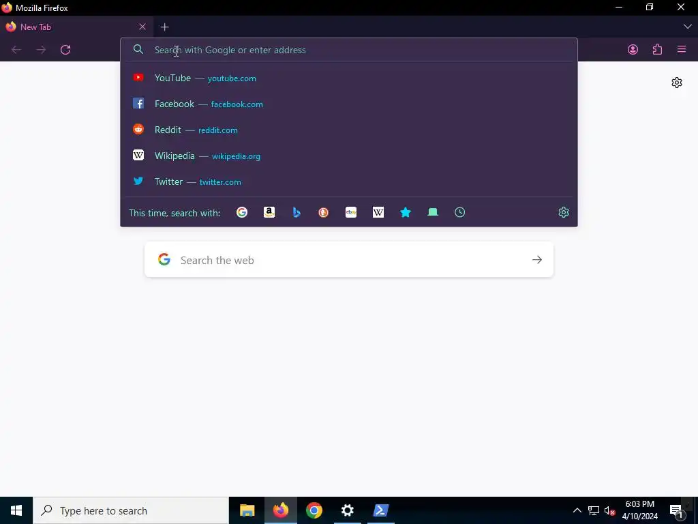The image size is (698, 524).
Task: Click Type here to search taskbar box
Action: point(131,510)
